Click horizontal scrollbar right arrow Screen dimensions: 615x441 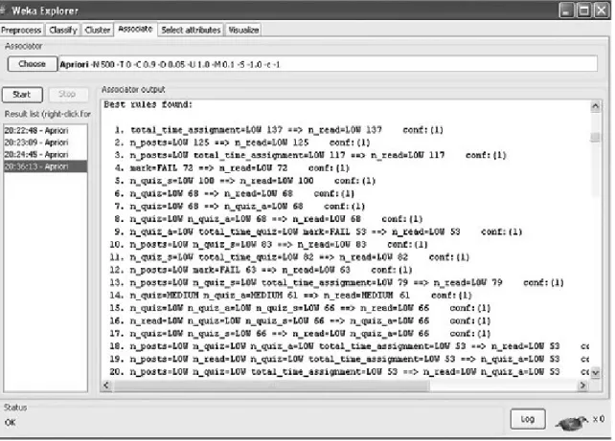pos(582,386)
